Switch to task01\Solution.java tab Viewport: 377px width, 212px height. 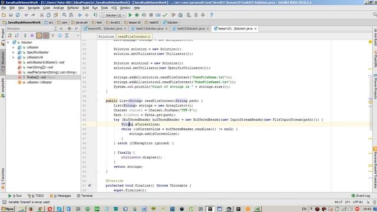coord(149,29)
